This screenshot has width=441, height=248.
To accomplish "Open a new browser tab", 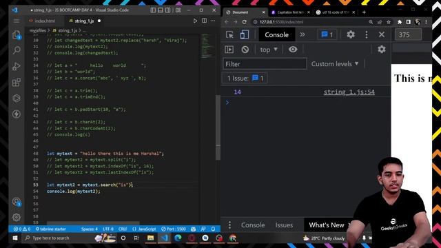I will 364,12.
